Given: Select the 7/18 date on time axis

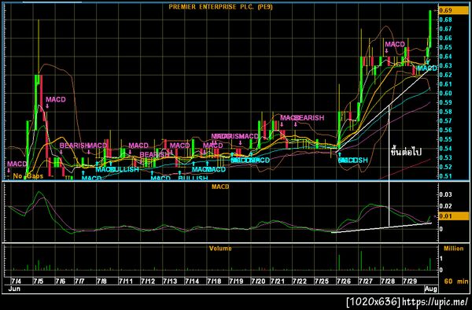Looking at the screenshot, I should 214,282.
